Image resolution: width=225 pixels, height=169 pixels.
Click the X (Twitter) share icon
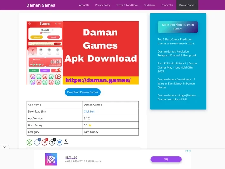(52, 142)
